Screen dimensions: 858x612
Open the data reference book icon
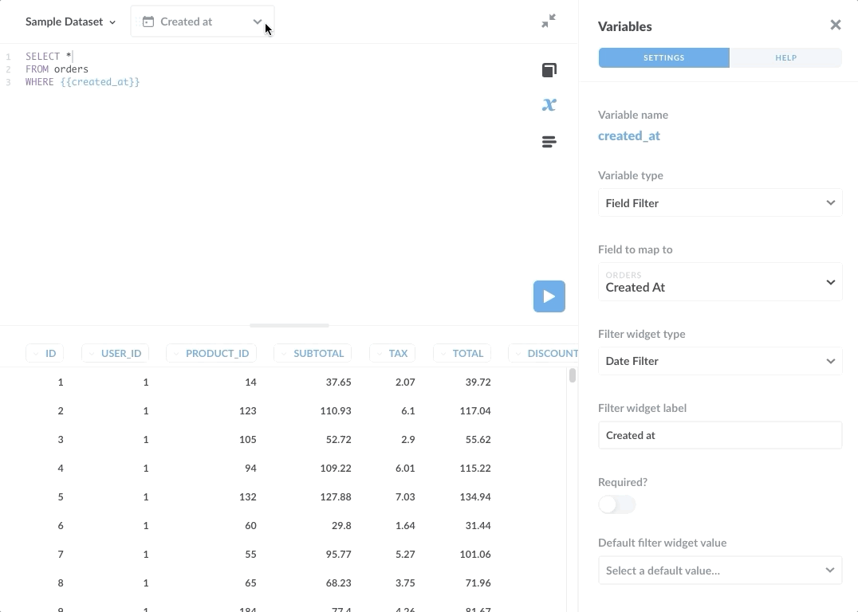(x=549, y=70)
